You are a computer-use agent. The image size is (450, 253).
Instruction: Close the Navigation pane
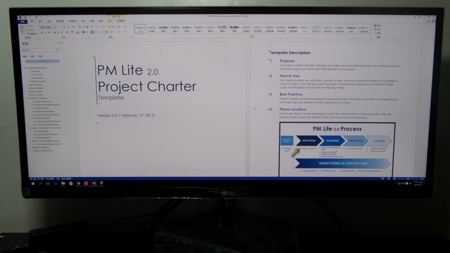pos(61,43)
